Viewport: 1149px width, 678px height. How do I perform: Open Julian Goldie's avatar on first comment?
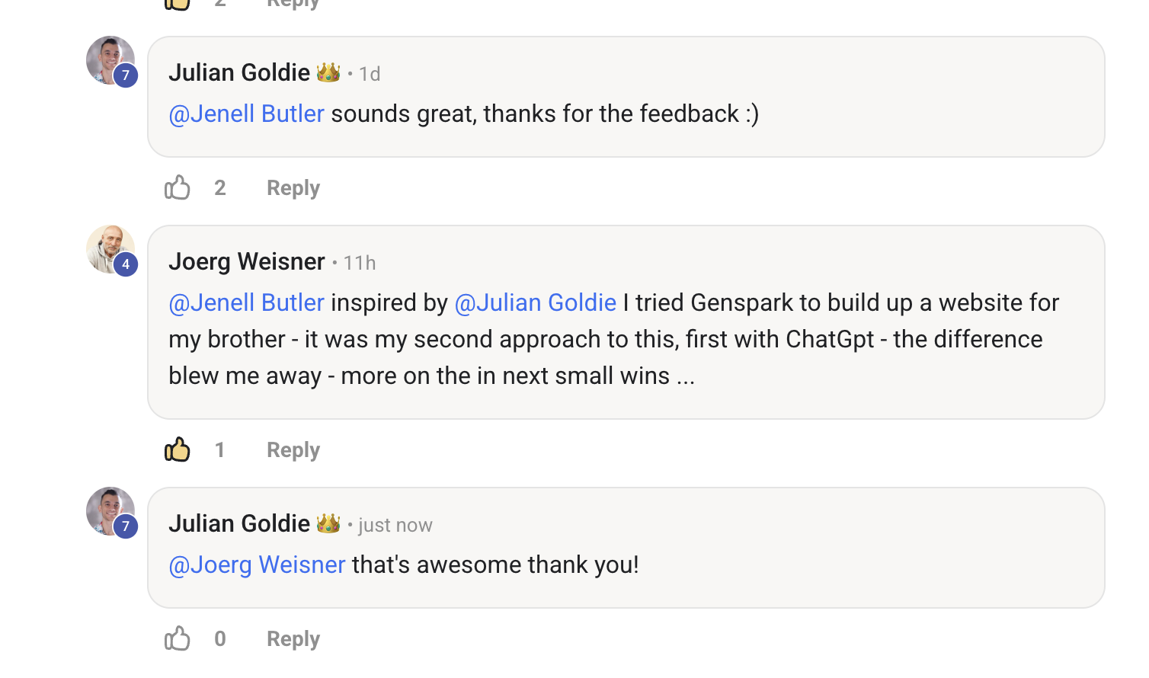point(110,60)
